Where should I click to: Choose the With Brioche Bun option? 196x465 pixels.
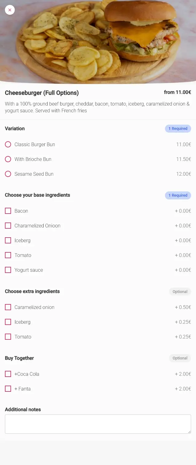(8, 159)
